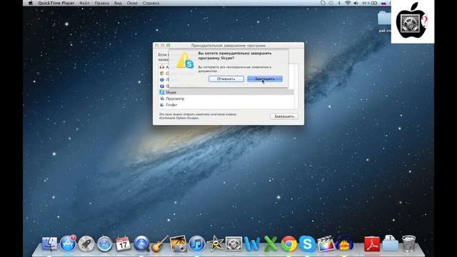Open QuickTime Player from the Dock
Image resolution: width=457 pixels, height=257 pixels.
pyautogui.click(x=141, y=243)
